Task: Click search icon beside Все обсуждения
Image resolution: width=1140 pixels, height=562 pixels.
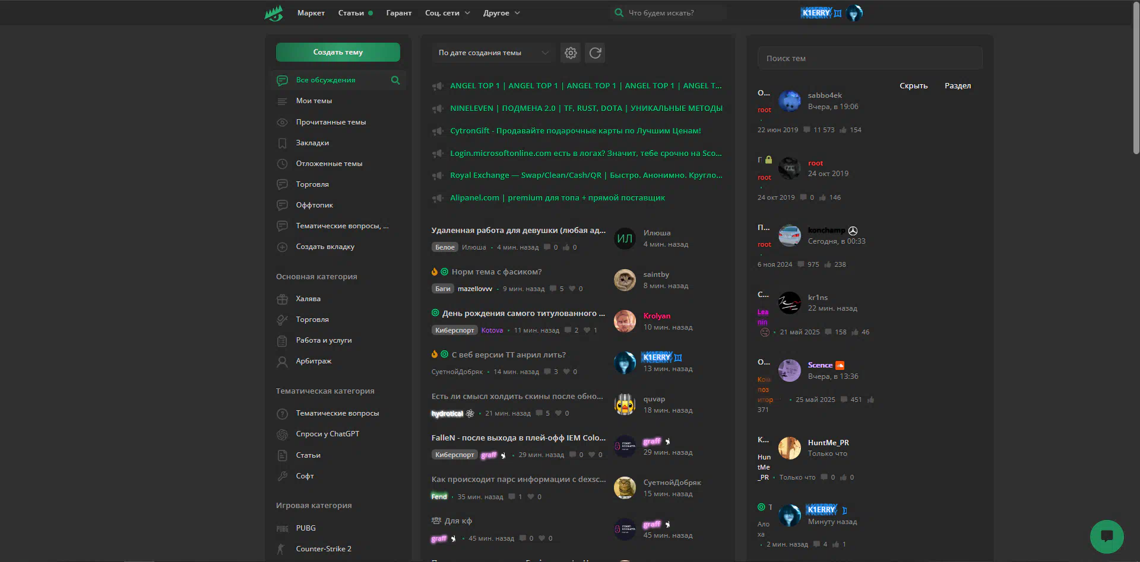Action: click(x=395, y=81)
